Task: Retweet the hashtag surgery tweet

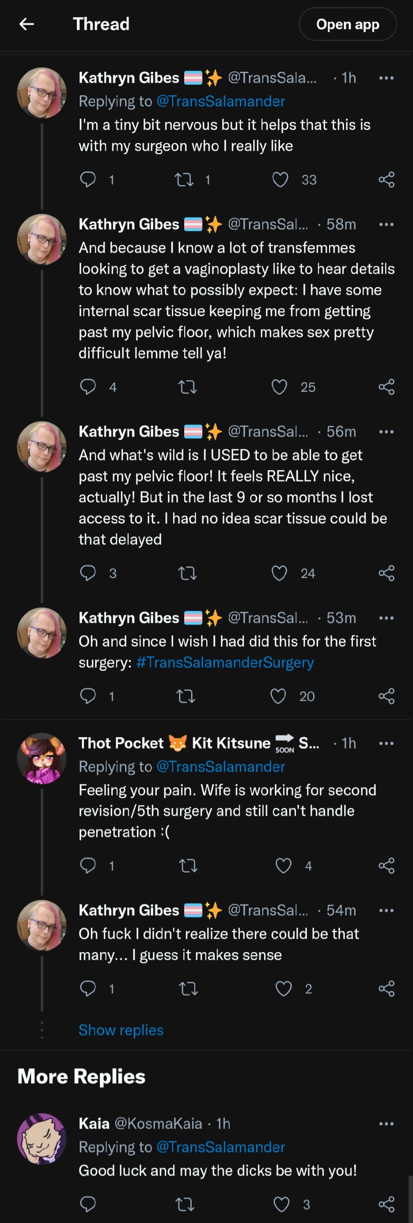Action: tap(186, 696)
